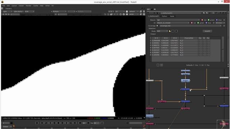Viewport: 230px width, 129px height.
Task: Toggle ID red channel checkbox
Action: 192,23
